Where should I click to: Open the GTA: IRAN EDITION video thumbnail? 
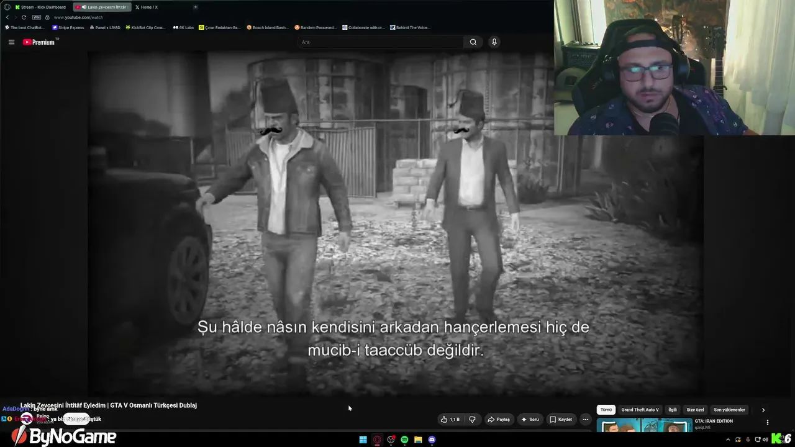pyautogui.click(x=644, y=425)
